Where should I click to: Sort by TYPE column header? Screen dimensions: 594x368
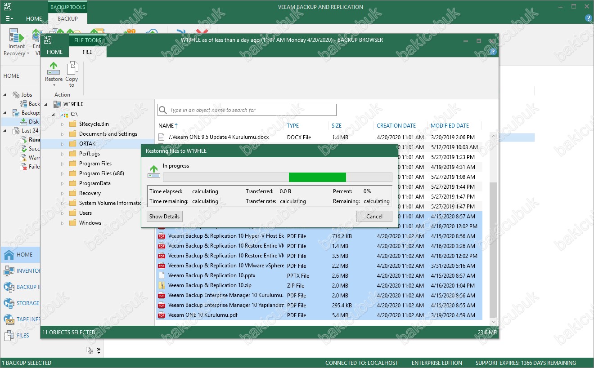coord(293,126)
